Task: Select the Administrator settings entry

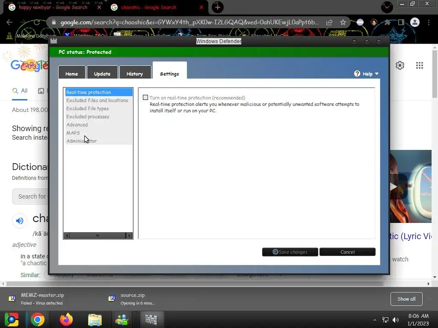Action: 99,141
